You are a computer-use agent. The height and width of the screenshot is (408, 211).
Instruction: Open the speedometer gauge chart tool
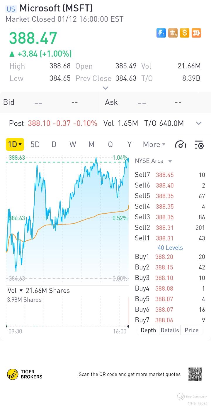(x=181, y=144)
